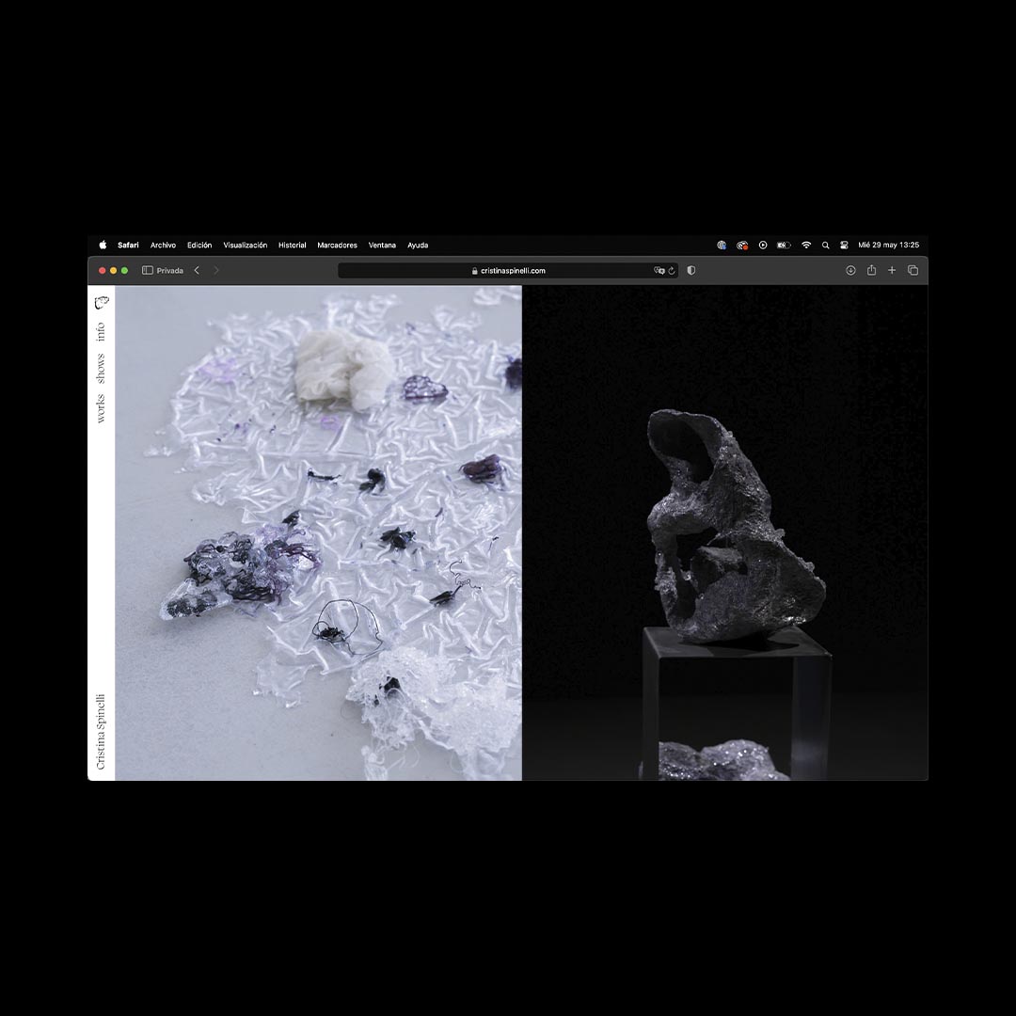This screenshot has height=1016, width=1016.
Task: Click the Creative Cloud menu bar icon
Action: point(742,245)
